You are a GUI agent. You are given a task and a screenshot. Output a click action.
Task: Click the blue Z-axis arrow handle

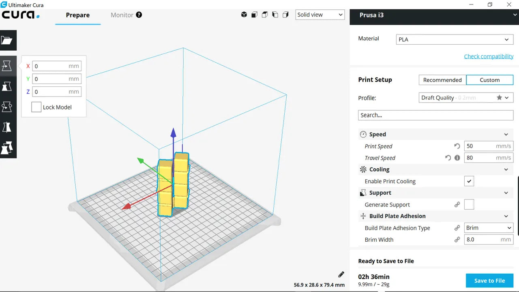(173, 134)
